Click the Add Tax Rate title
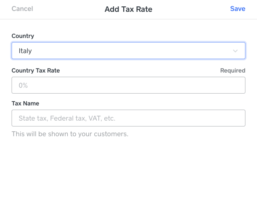Screen dimensions: 257x203 [128, 9]
